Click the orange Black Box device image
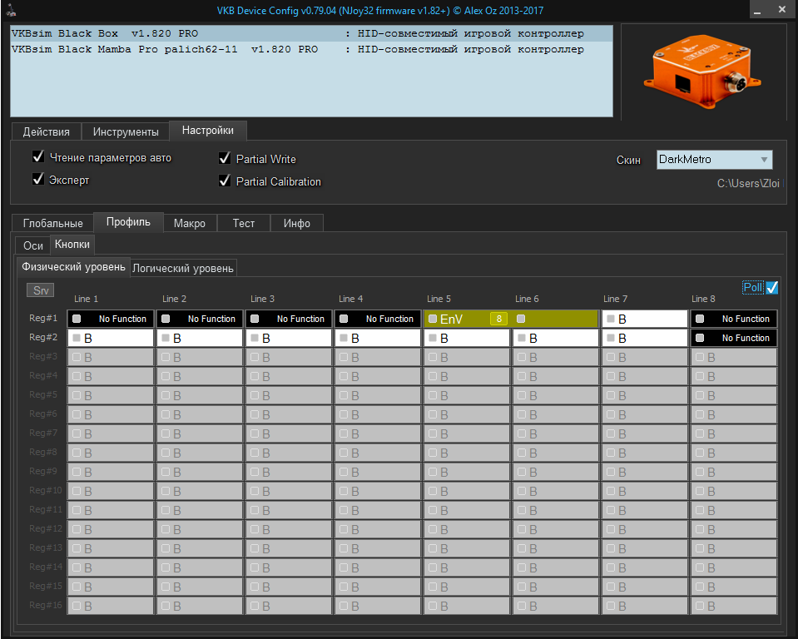Screen dimensions: 798x639 point(702,72)
